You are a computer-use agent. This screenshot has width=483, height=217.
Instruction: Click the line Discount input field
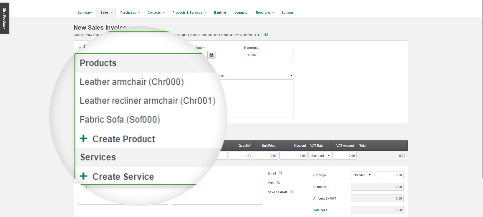pos(293,156)
